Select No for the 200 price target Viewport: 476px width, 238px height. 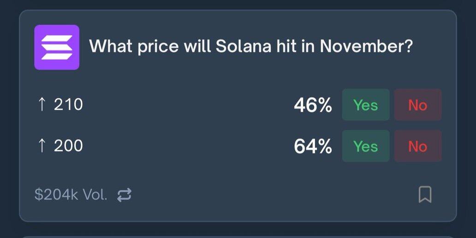click(417, 146)
